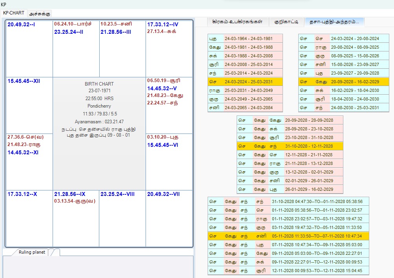This screenshot has height=278, width=394.
Task: Select sookshma row starting 01-11-2028 05:38:56
Action: (288, 210)
